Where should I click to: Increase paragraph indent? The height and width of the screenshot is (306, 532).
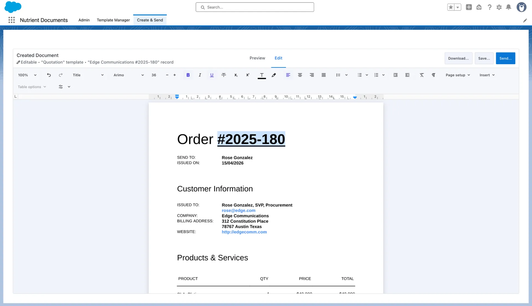click(407, 75)
